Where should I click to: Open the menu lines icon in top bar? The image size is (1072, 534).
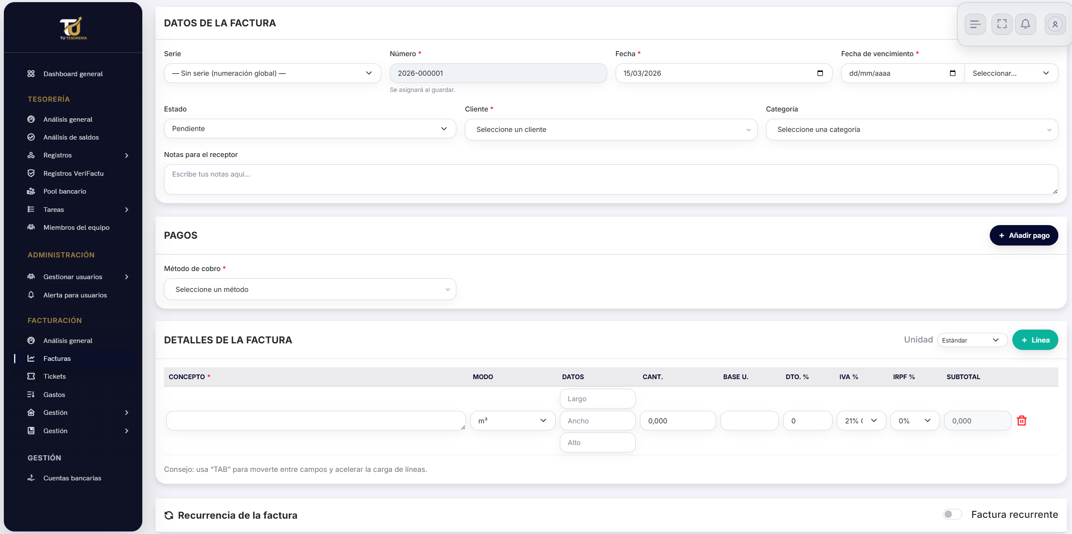[x=975, y=24]
